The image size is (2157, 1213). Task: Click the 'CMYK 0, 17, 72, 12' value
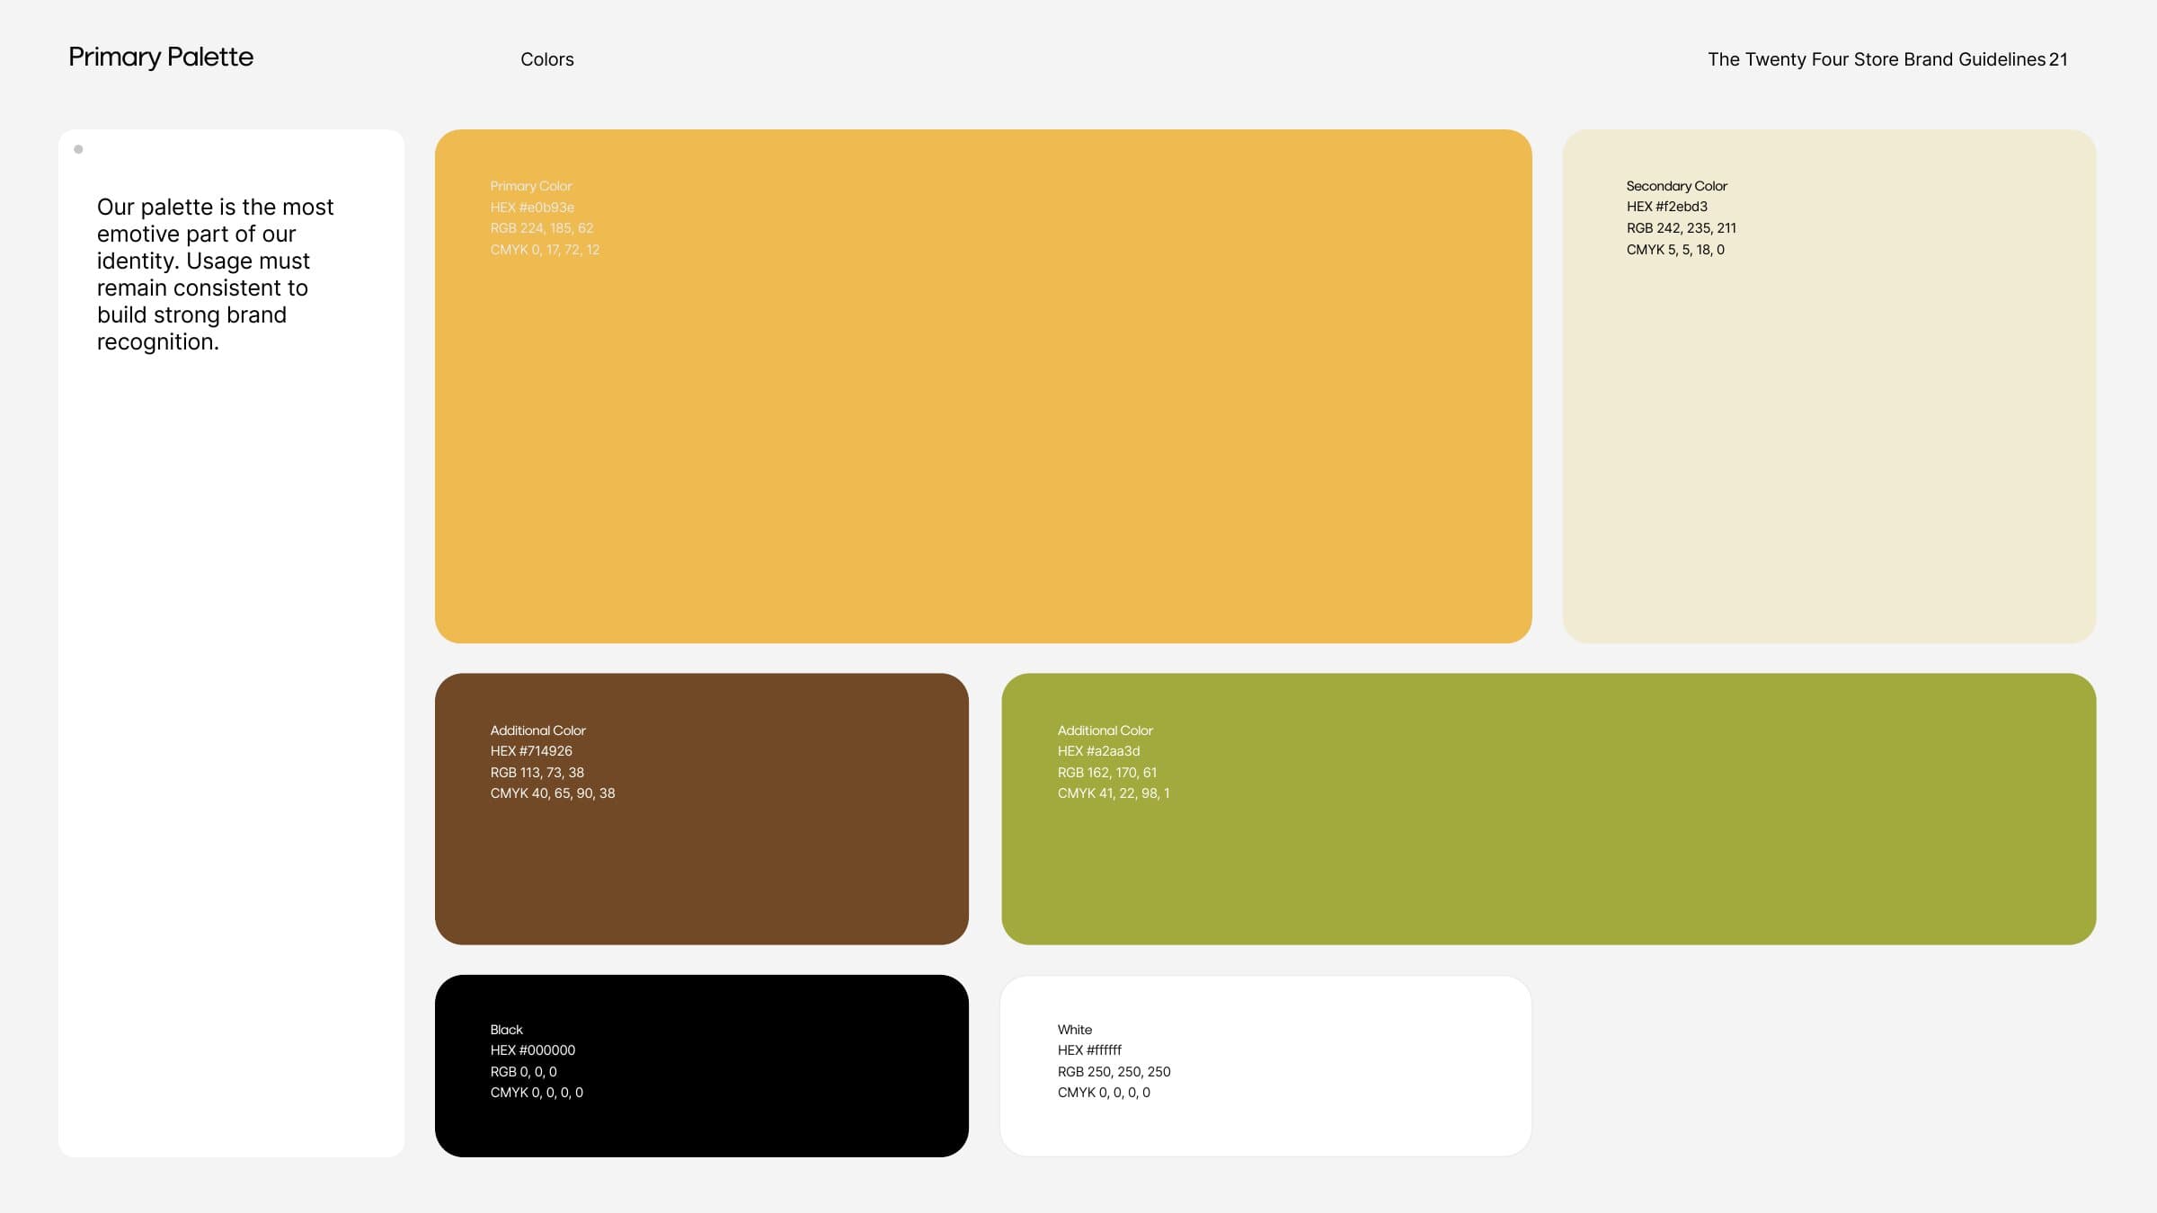tap(545, 250)
